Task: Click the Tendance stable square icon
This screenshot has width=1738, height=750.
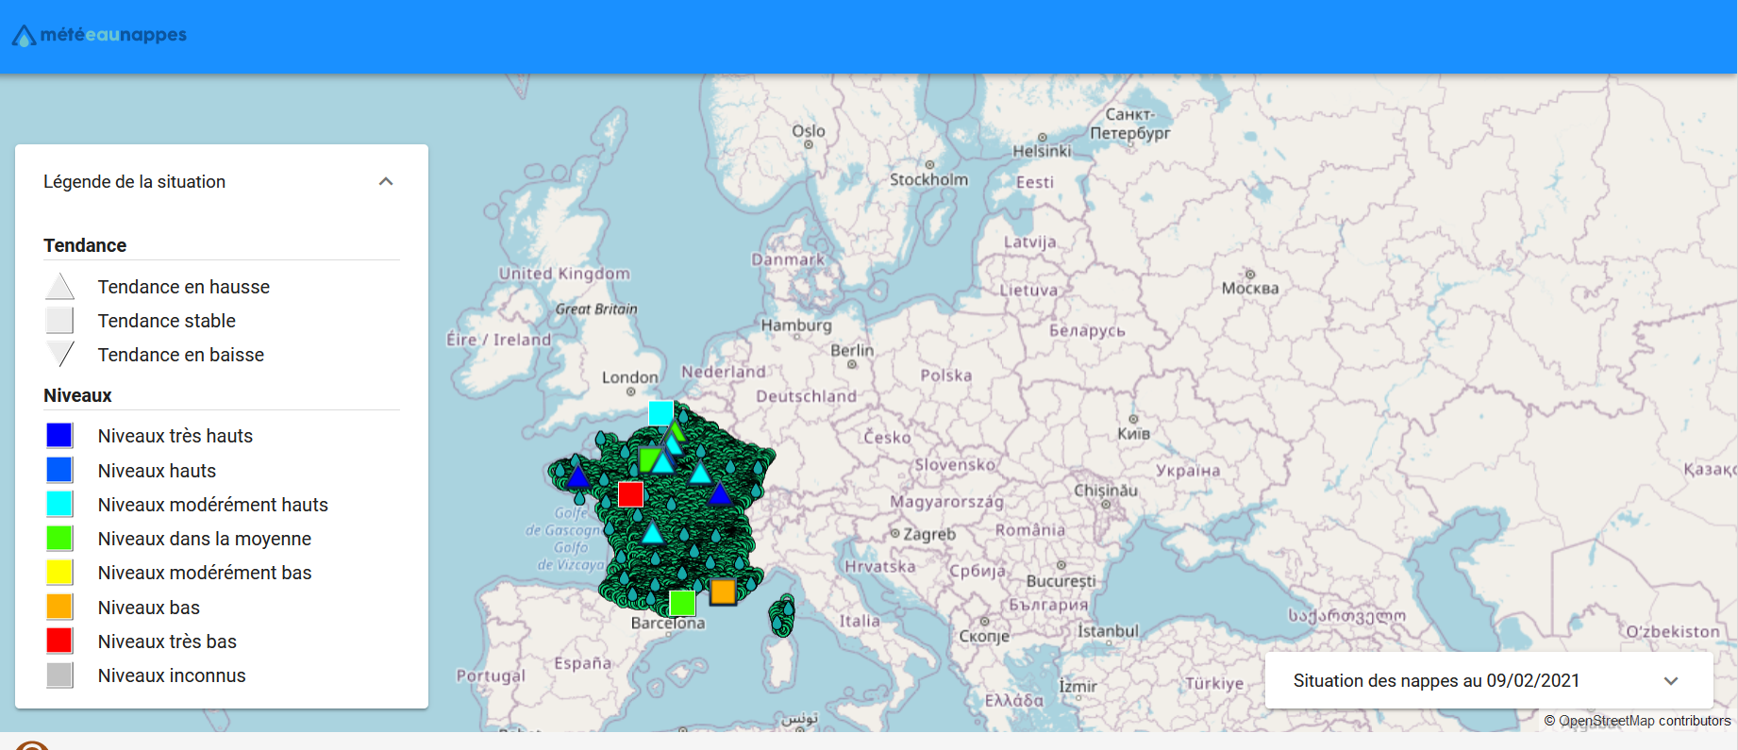Action: click(59, 321)
